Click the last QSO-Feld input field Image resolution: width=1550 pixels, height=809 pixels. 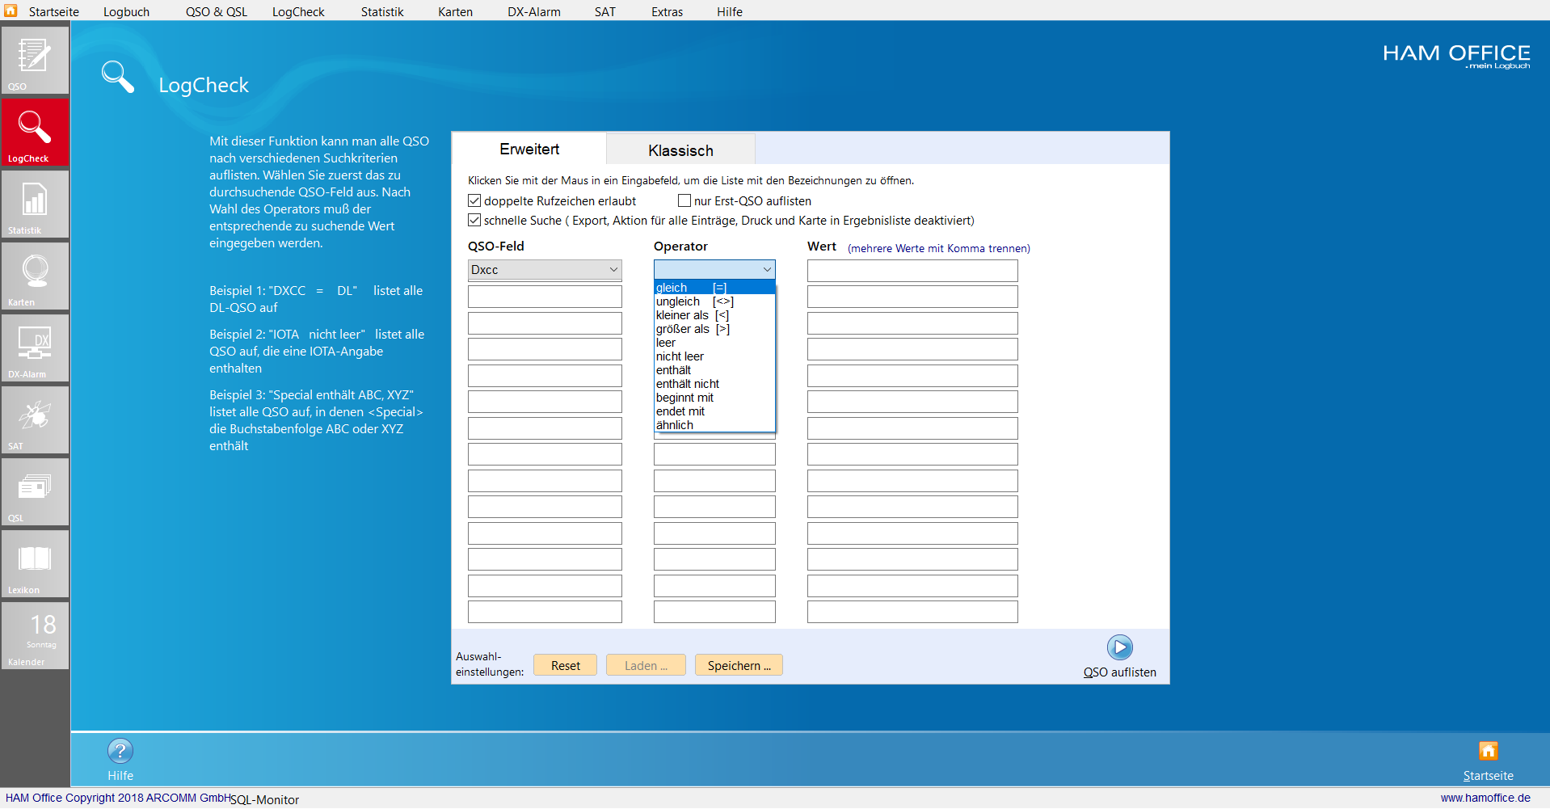pyautogui.click(x=545, y=612)
